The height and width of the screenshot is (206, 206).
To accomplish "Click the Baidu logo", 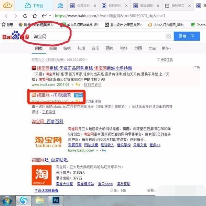I will [16, 35].
